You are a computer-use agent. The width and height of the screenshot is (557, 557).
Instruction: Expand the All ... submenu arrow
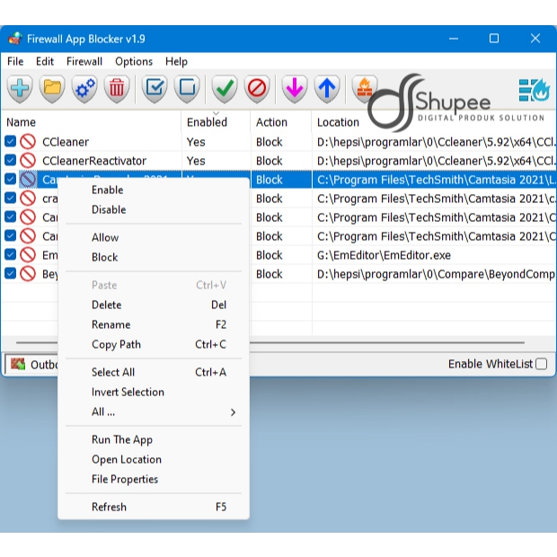[x=233, y=412]
